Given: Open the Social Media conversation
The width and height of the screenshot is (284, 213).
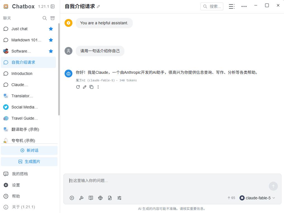Looking at the screenshot, I should [29, 107].
